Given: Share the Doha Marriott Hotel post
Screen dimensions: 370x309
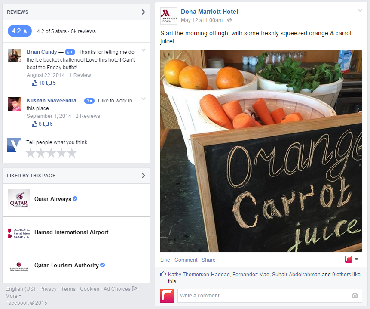Looking at the screenshot, I should pyautogui.click(x=208, y=260).
